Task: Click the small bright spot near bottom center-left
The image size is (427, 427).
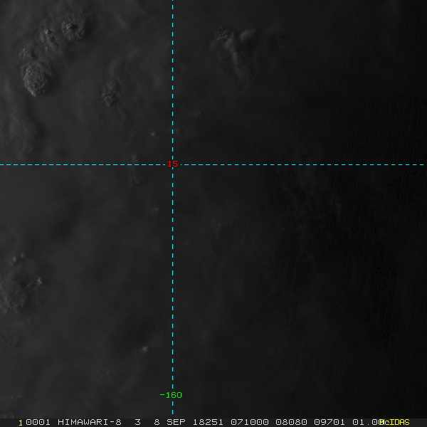Action: tap(144, 349)
